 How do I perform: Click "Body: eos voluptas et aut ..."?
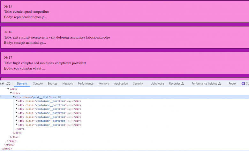(25, 68)
